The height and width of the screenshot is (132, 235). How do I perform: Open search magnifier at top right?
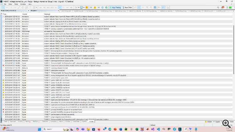coord(218,8)
